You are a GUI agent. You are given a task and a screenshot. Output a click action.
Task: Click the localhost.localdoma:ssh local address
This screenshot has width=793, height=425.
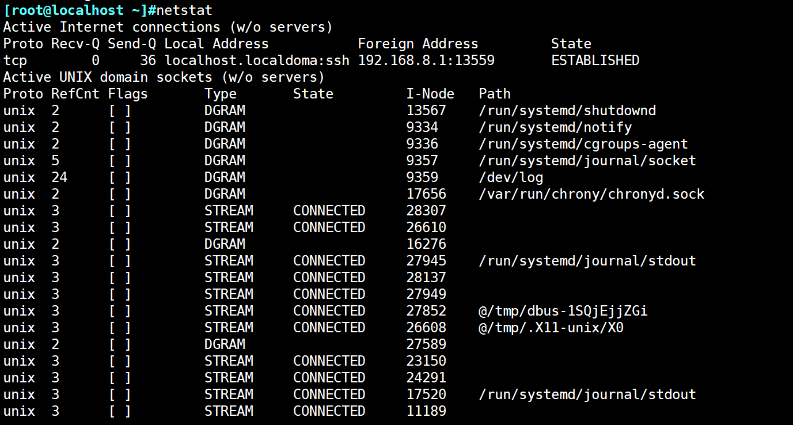pyautogui.click(x=257, y=60)
